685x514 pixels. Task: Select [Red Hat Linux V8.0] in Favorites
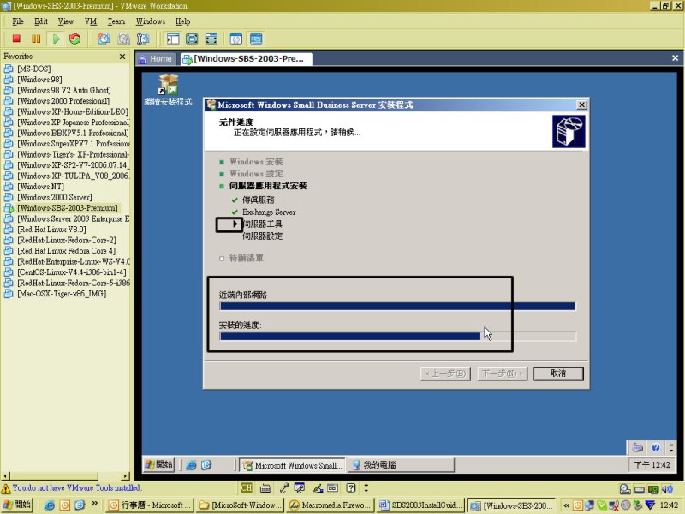51,230
